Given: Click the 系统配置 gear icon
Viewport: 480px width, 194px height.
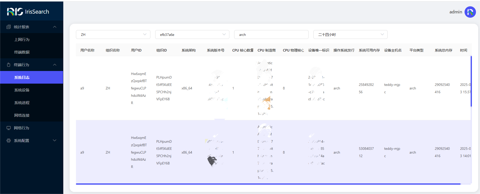Looking at the screenshot, I should 9,140.
